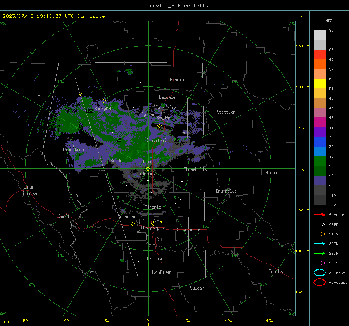
Task: Click the 'Vulcan' town label
Action: (197, 288)
